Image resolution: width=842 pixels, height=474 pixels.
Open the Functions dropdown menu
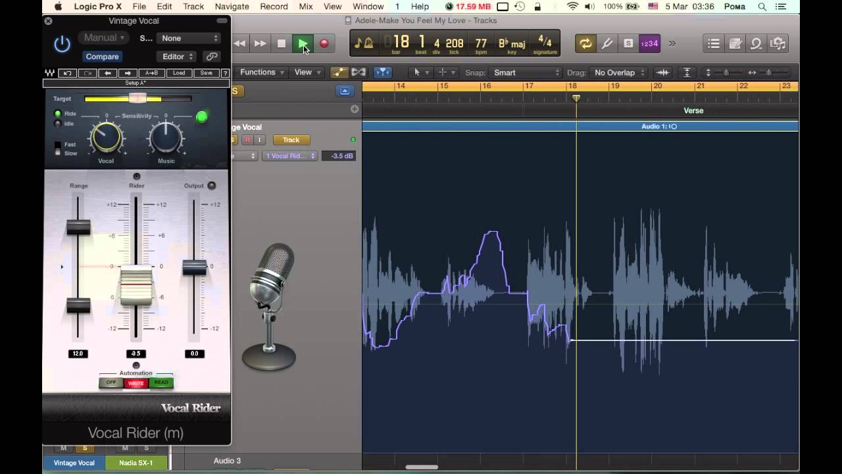tap(262, 72)
